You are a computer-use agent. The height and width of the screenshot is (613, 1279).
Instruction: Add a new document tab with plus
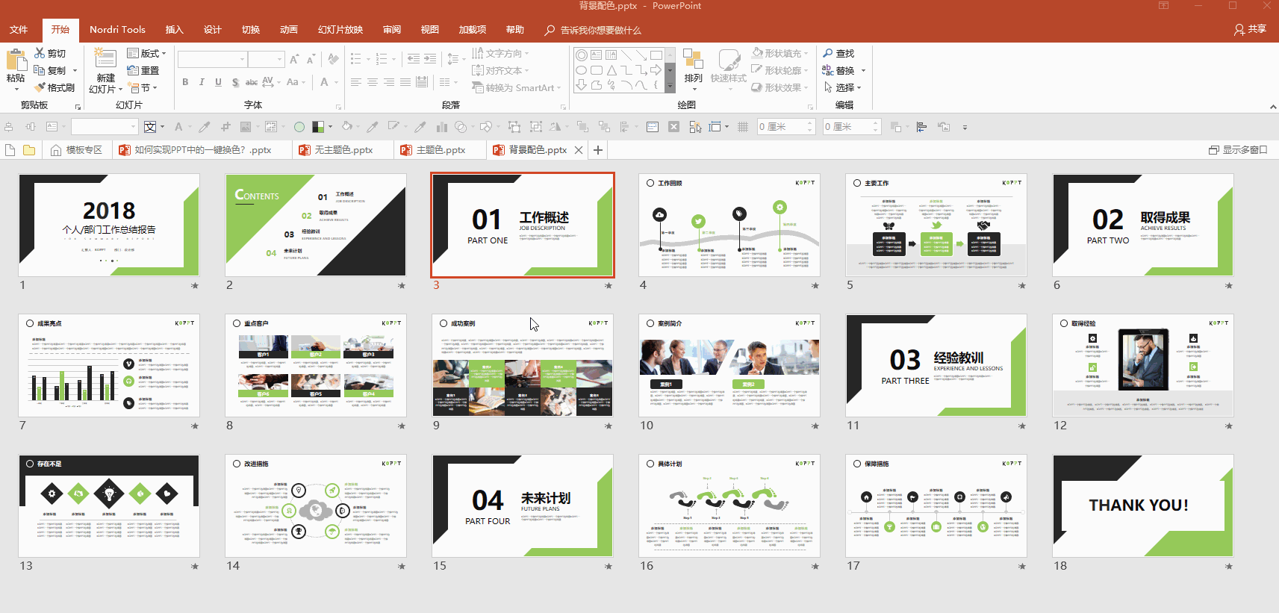[598, 150]
